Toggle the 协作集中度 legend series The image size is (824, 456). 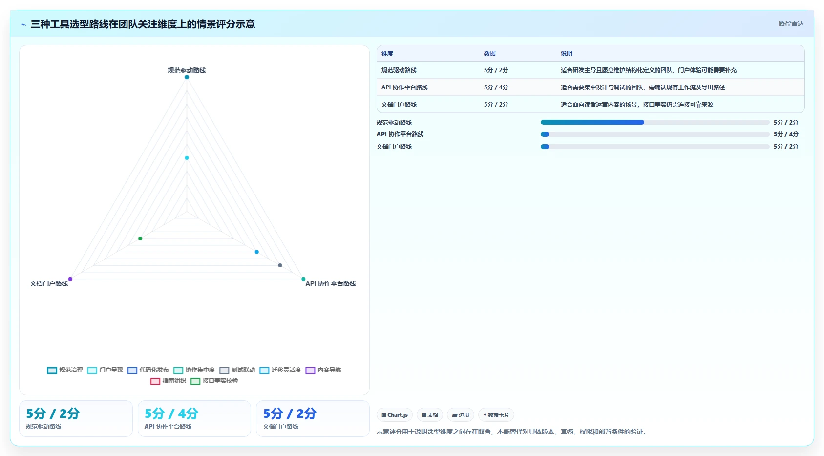point(194,370)
